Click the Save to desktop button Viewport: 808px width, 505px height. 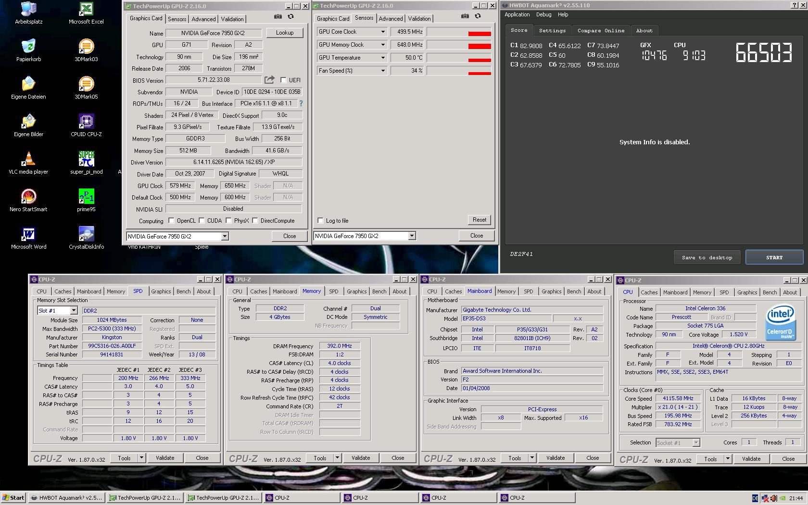tap(707, 257)
